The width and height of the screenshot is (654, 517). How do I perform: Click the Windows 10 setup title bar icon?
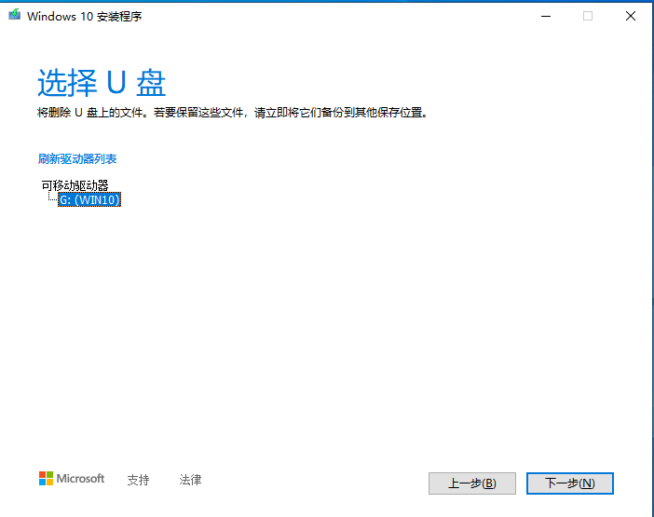[15, 15]
